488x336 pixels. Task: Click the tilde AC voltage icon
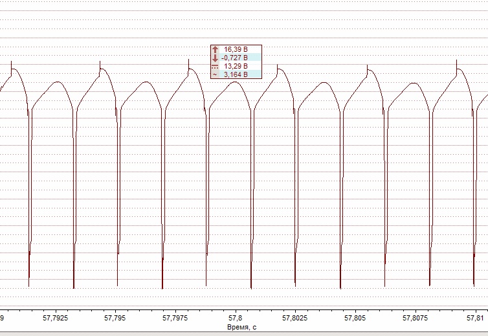(215, 74)
